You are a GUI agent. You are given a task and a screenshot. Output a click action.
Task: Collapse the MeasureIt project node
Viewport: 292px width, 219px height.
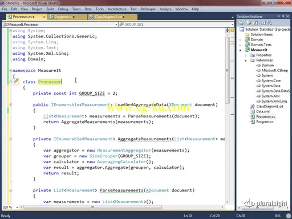tap(240, 50)
